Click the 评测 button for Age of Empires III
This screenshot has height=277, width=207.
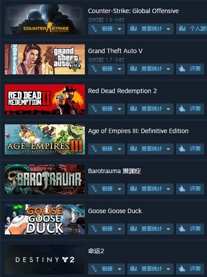click(x=190, y=149)
